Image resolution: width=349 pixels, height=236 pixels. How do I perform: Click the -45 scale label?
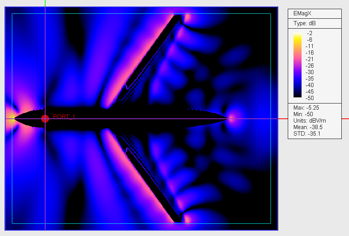tap(310, 92)
